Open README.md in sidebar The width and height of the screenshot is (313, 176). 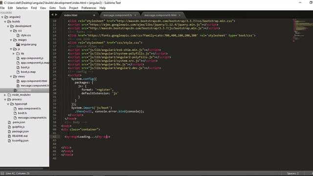click(20, 136)
